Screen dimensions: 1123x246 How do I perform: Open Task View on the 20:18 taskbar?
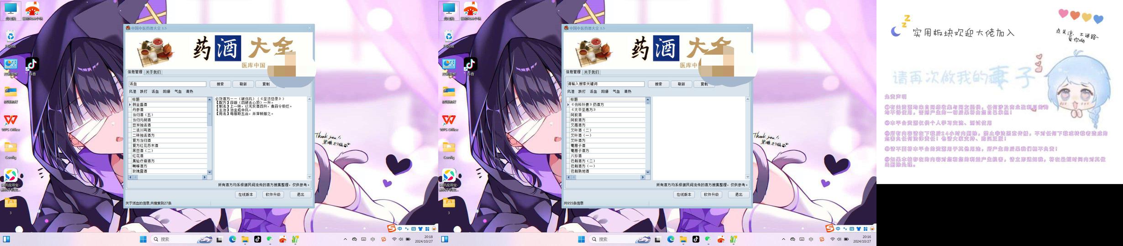tap(220, 239)
